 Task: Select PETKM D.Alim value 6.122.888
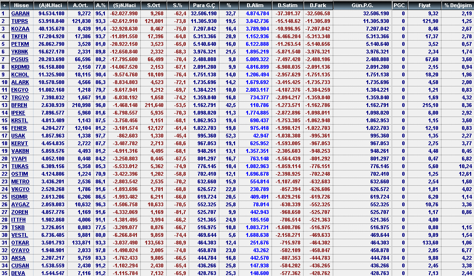[x=257, y=44]
